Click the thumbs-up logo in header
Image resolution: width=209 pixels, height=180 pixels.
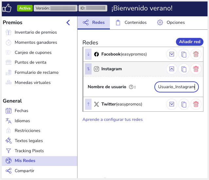pyautogui.click(x=7, y=8)
